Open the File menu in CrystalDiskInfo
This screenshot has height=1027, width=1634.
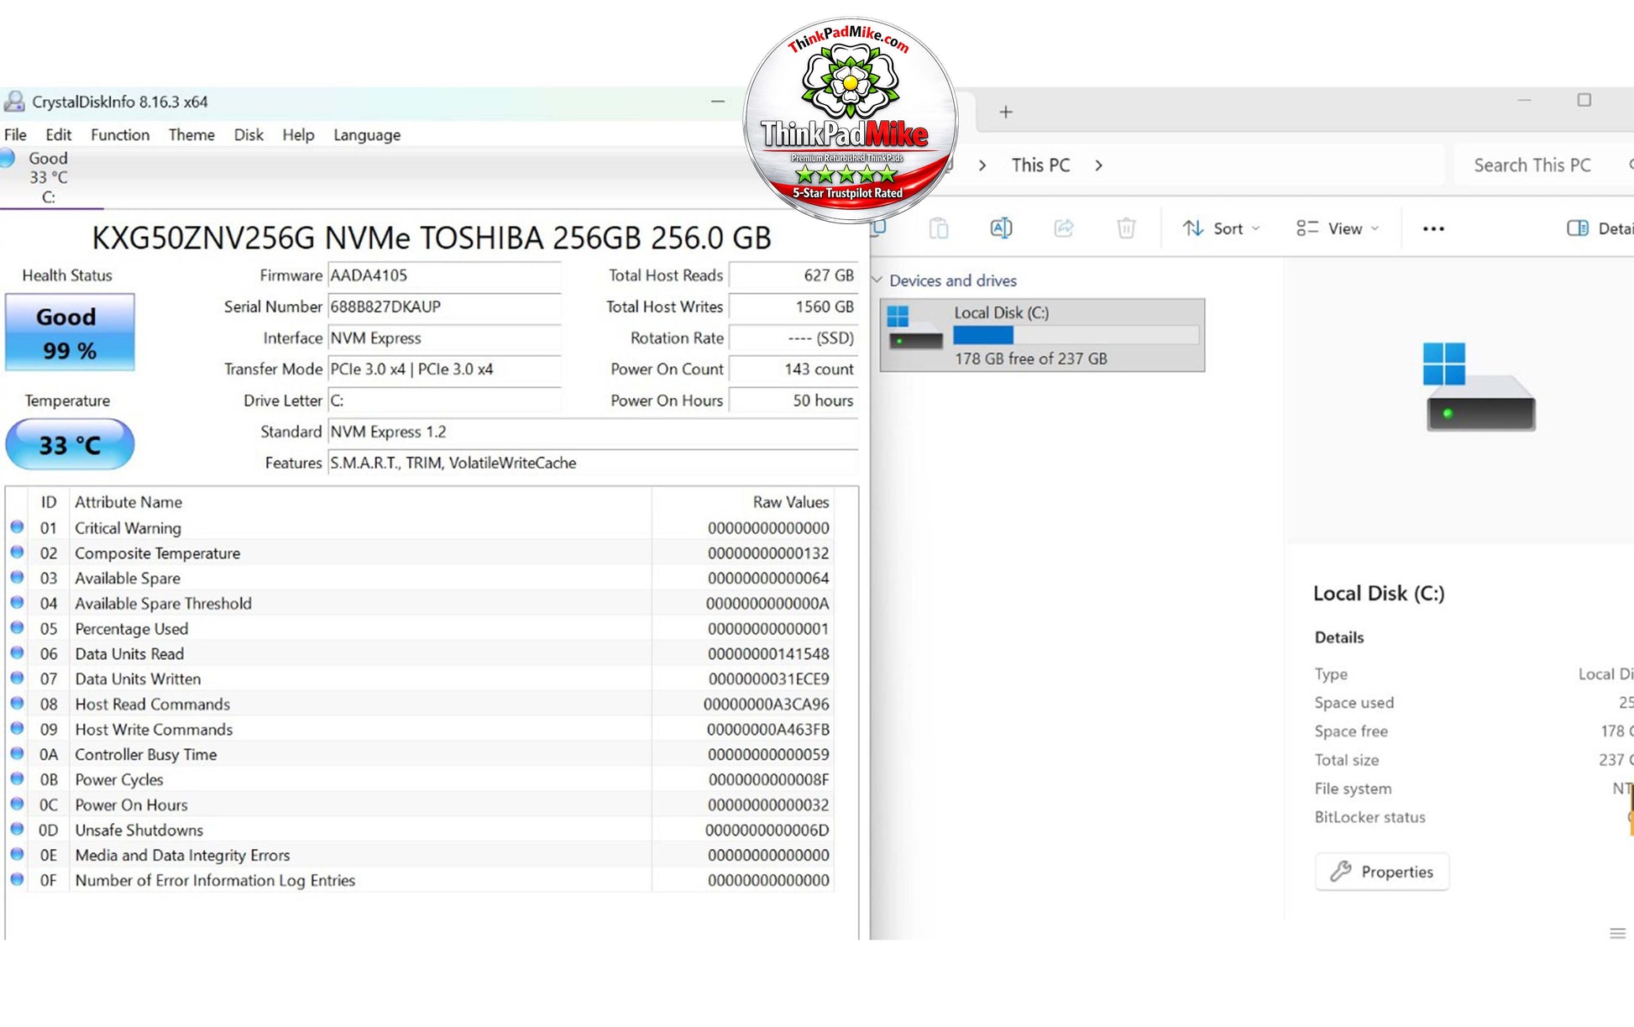(15, 134)
